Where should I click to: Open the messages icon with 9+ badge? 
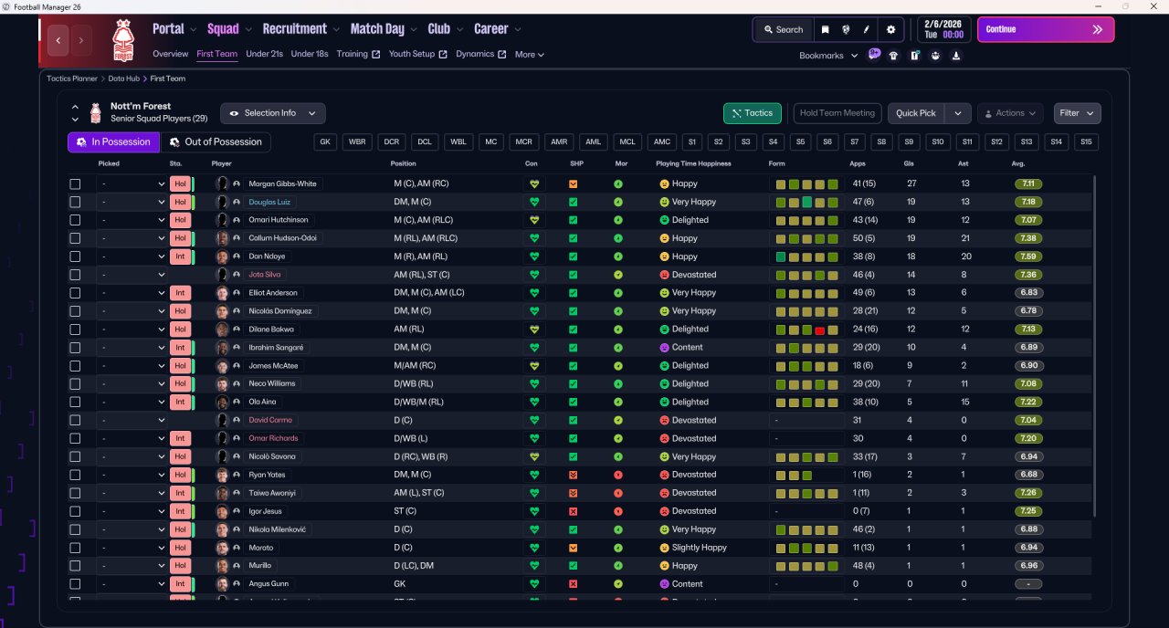click(874, 55)
